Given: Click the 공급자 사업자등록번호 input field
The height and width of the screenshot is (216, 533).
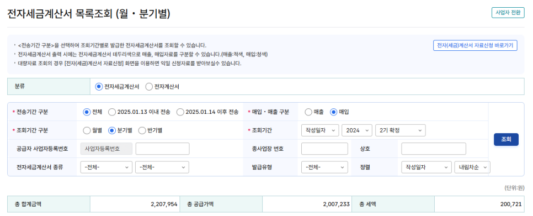Looking at the screenshot, I should pos(162,149).
